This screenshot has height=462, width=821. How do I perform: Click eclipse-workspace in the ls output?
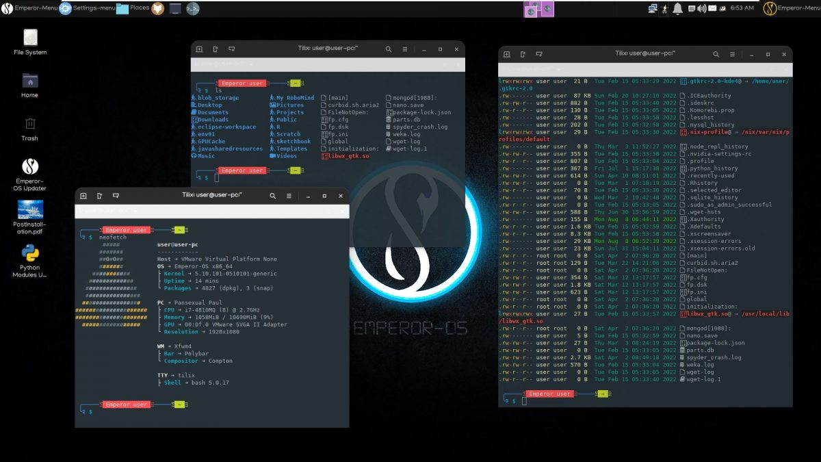[226, 127]
